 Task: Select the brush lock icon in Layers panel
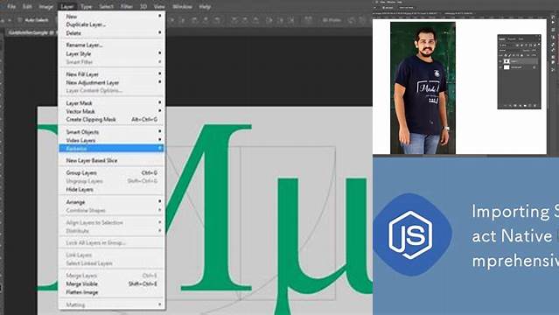[x=509, y=55]
